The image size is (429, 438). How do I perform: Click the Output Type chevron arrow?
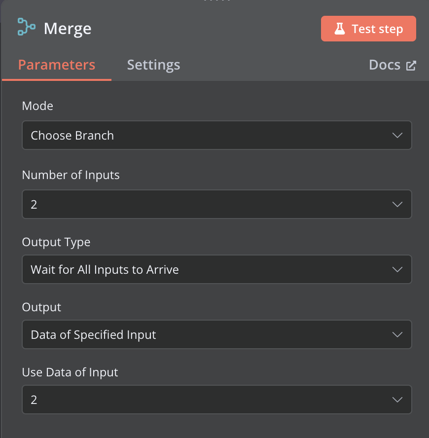(397, 270)
